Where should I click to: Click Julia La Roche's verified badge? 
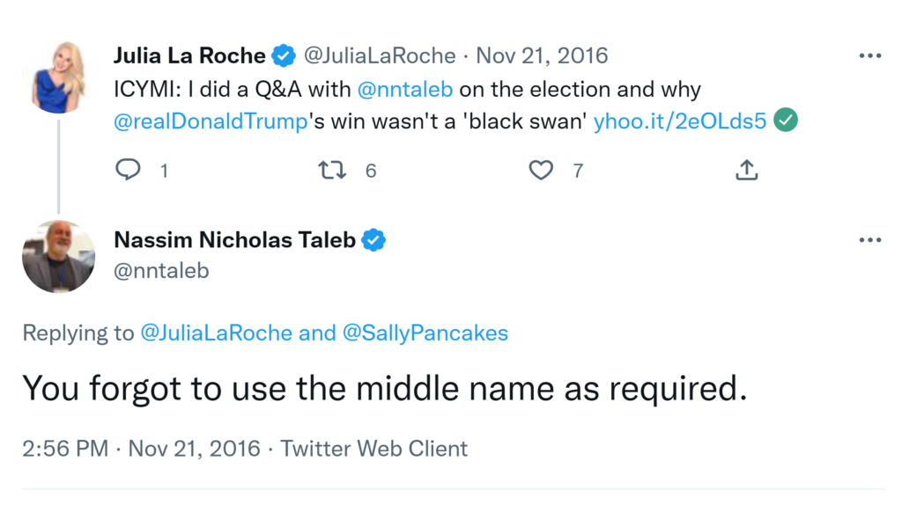coord(283,56)
